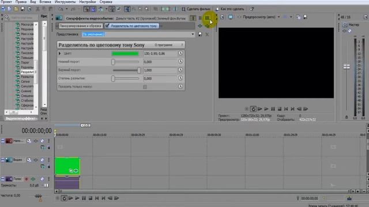Click the Сделать фильм button
369x207 pixels.
pyautogui.click(x=196, y=9)
